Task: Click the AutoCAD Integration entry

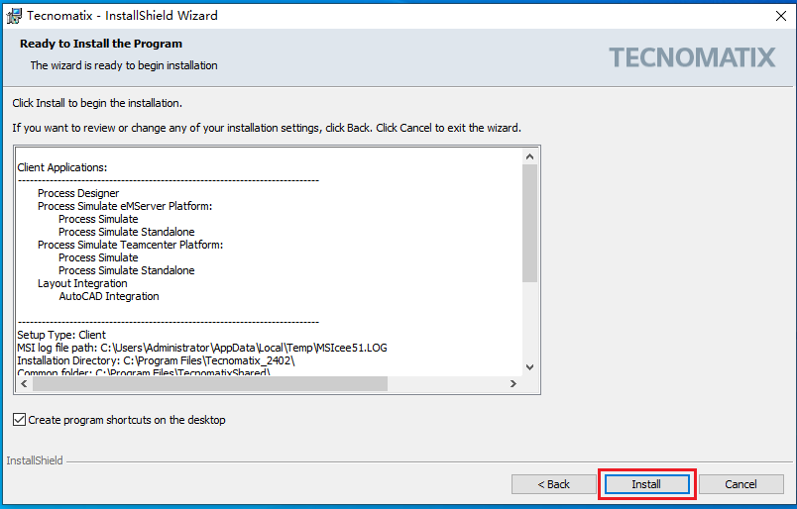Action: pyautogui.click(x=108, y=296)
